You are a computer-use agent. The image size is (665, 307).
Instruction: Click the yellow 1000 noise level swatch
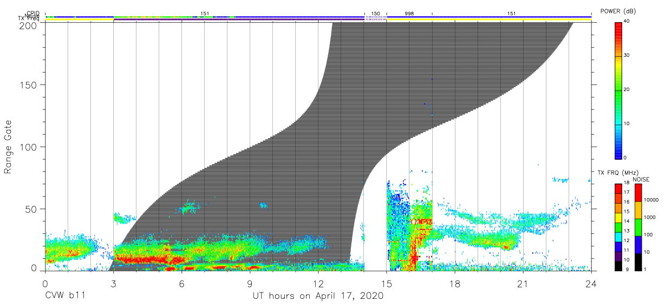(x=638, y=210)
